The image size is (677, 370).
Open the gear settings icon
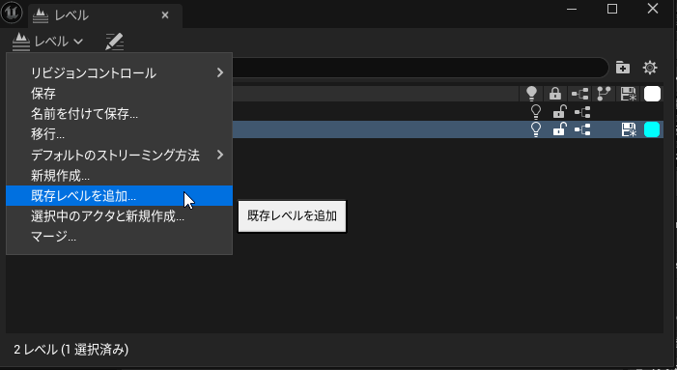coord(650,68)
